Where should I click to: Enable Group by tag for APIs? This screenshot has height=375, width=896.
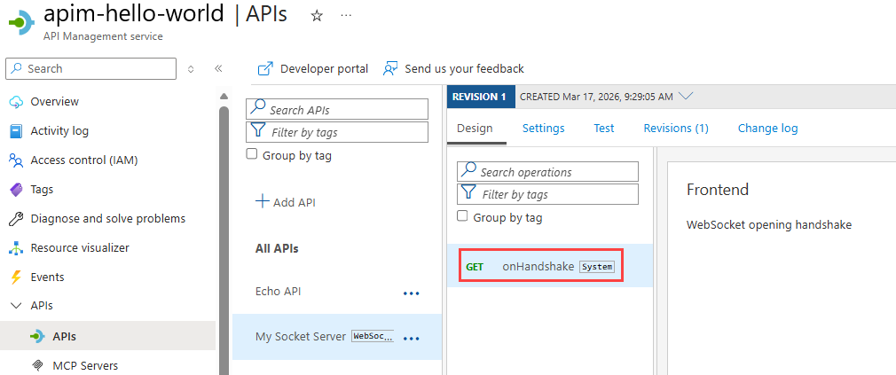click(252, 155)
